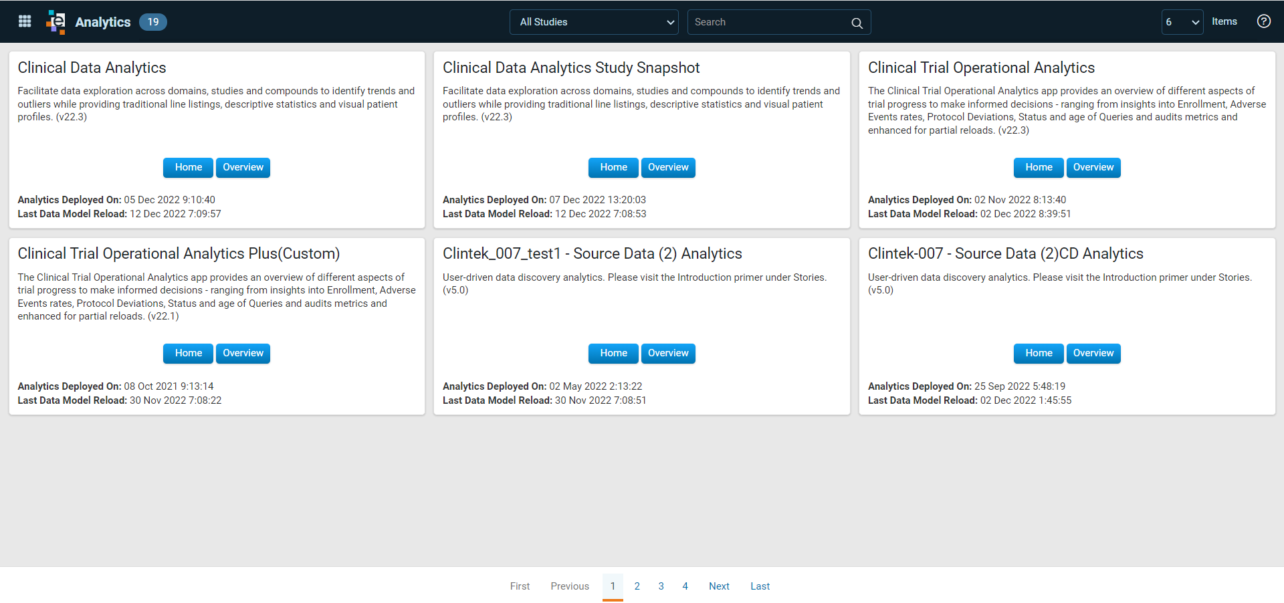1284x603 pixels.
Task: Go to page 4 in pagination
Action: (x=685, y=586)
